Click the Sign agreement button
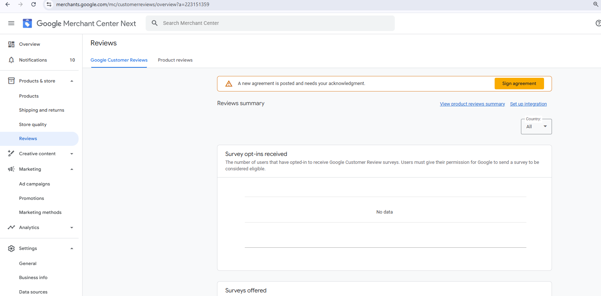 pyautogui.click(x=519, y=84)
